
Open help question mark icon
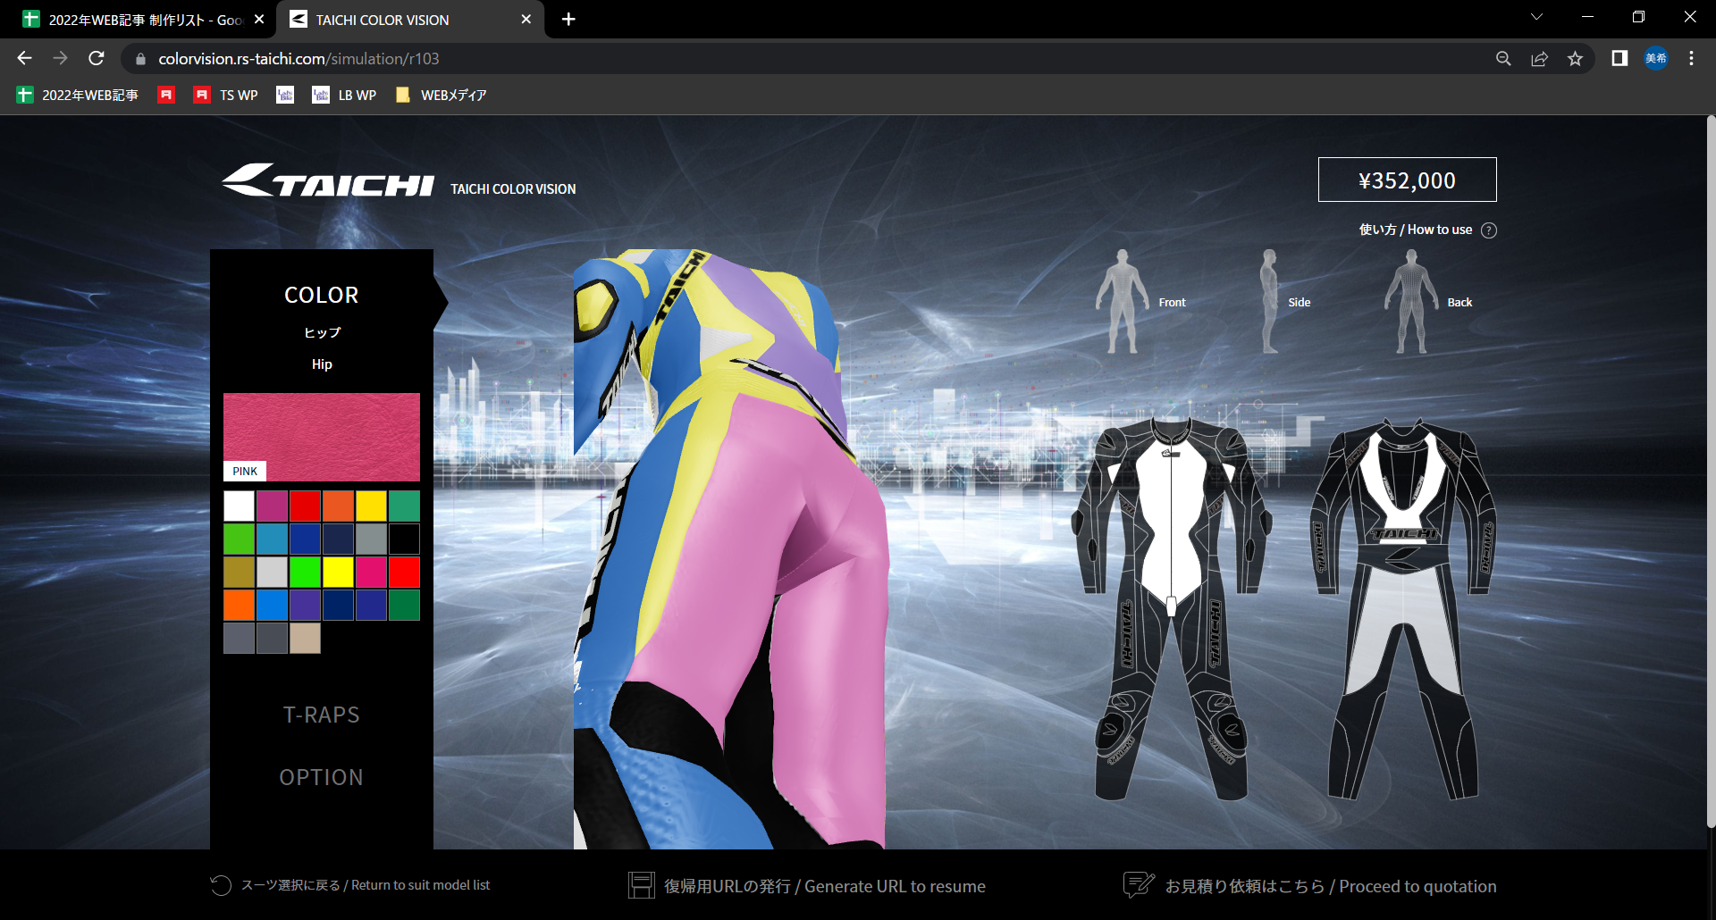pyautogui.click(x=1489, y=230)
